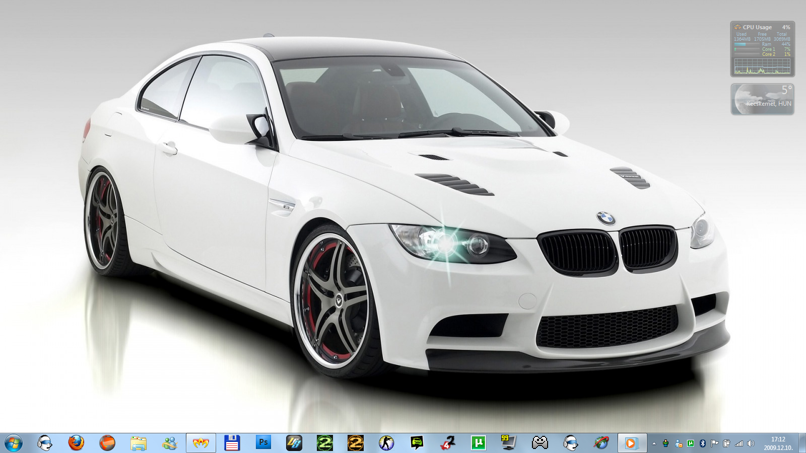
Task: Click the 3069MB total memory value
Action: [782, 39]
